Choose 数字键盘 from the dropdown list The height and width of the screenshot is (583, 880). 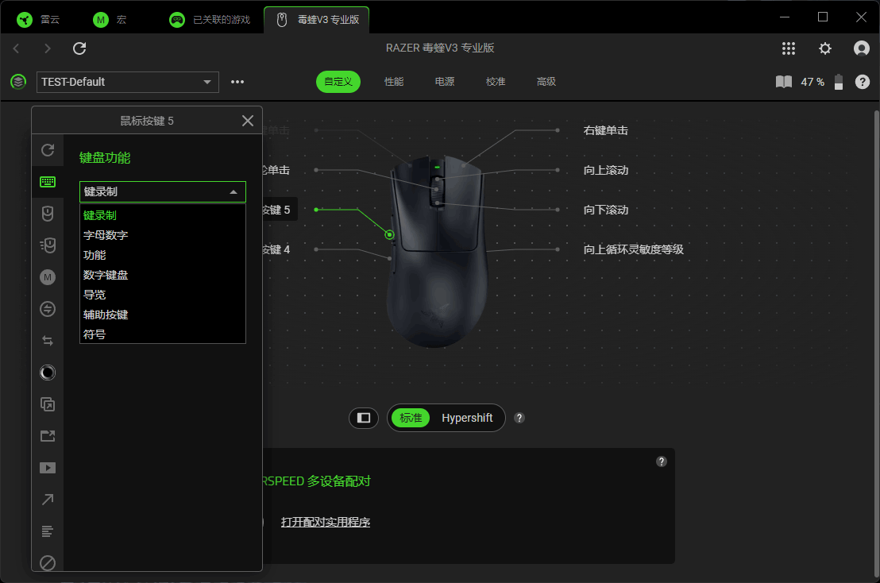pyautogui.click(x=163, y=275)
